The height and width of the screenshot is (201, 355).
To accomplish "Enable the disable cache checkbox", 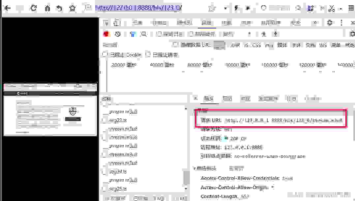I will click(191, 34).
